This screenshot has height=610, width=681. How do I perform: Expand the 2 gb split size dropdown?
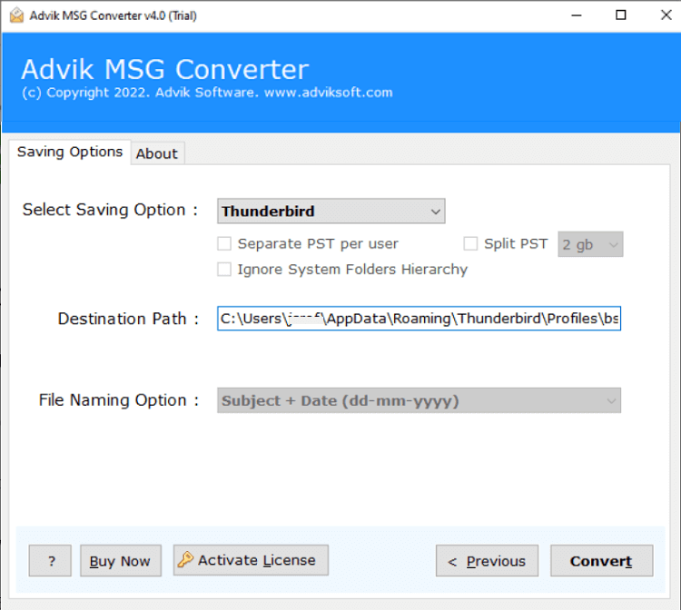click(x=590, y=244)
